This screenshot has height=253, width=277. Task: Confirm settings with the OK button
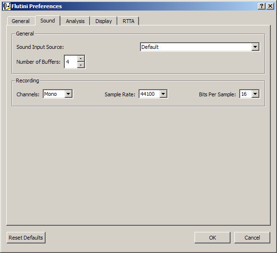212,238
